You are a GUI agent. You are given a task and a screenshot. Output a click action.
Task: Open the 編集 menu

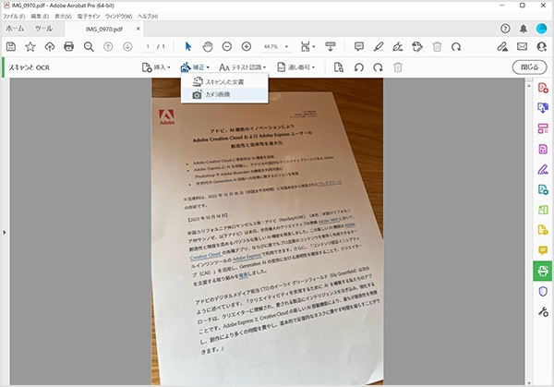pyautogui.click(x=40, y=17)
